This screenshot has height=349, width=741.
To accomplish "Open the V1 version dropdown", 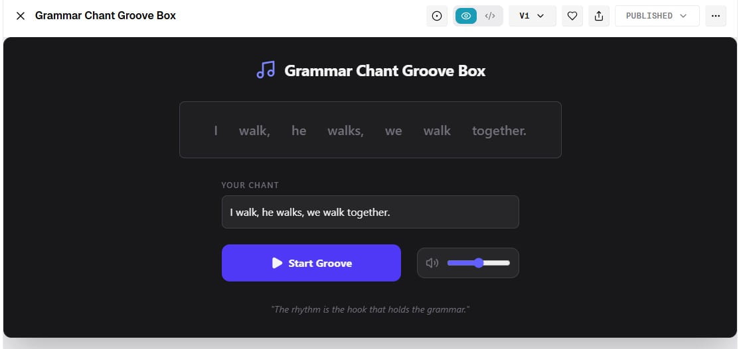I will point(532,16).
